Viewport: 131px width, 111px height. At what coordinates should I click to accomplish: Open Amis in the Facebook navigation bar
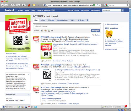click(33, 10)
